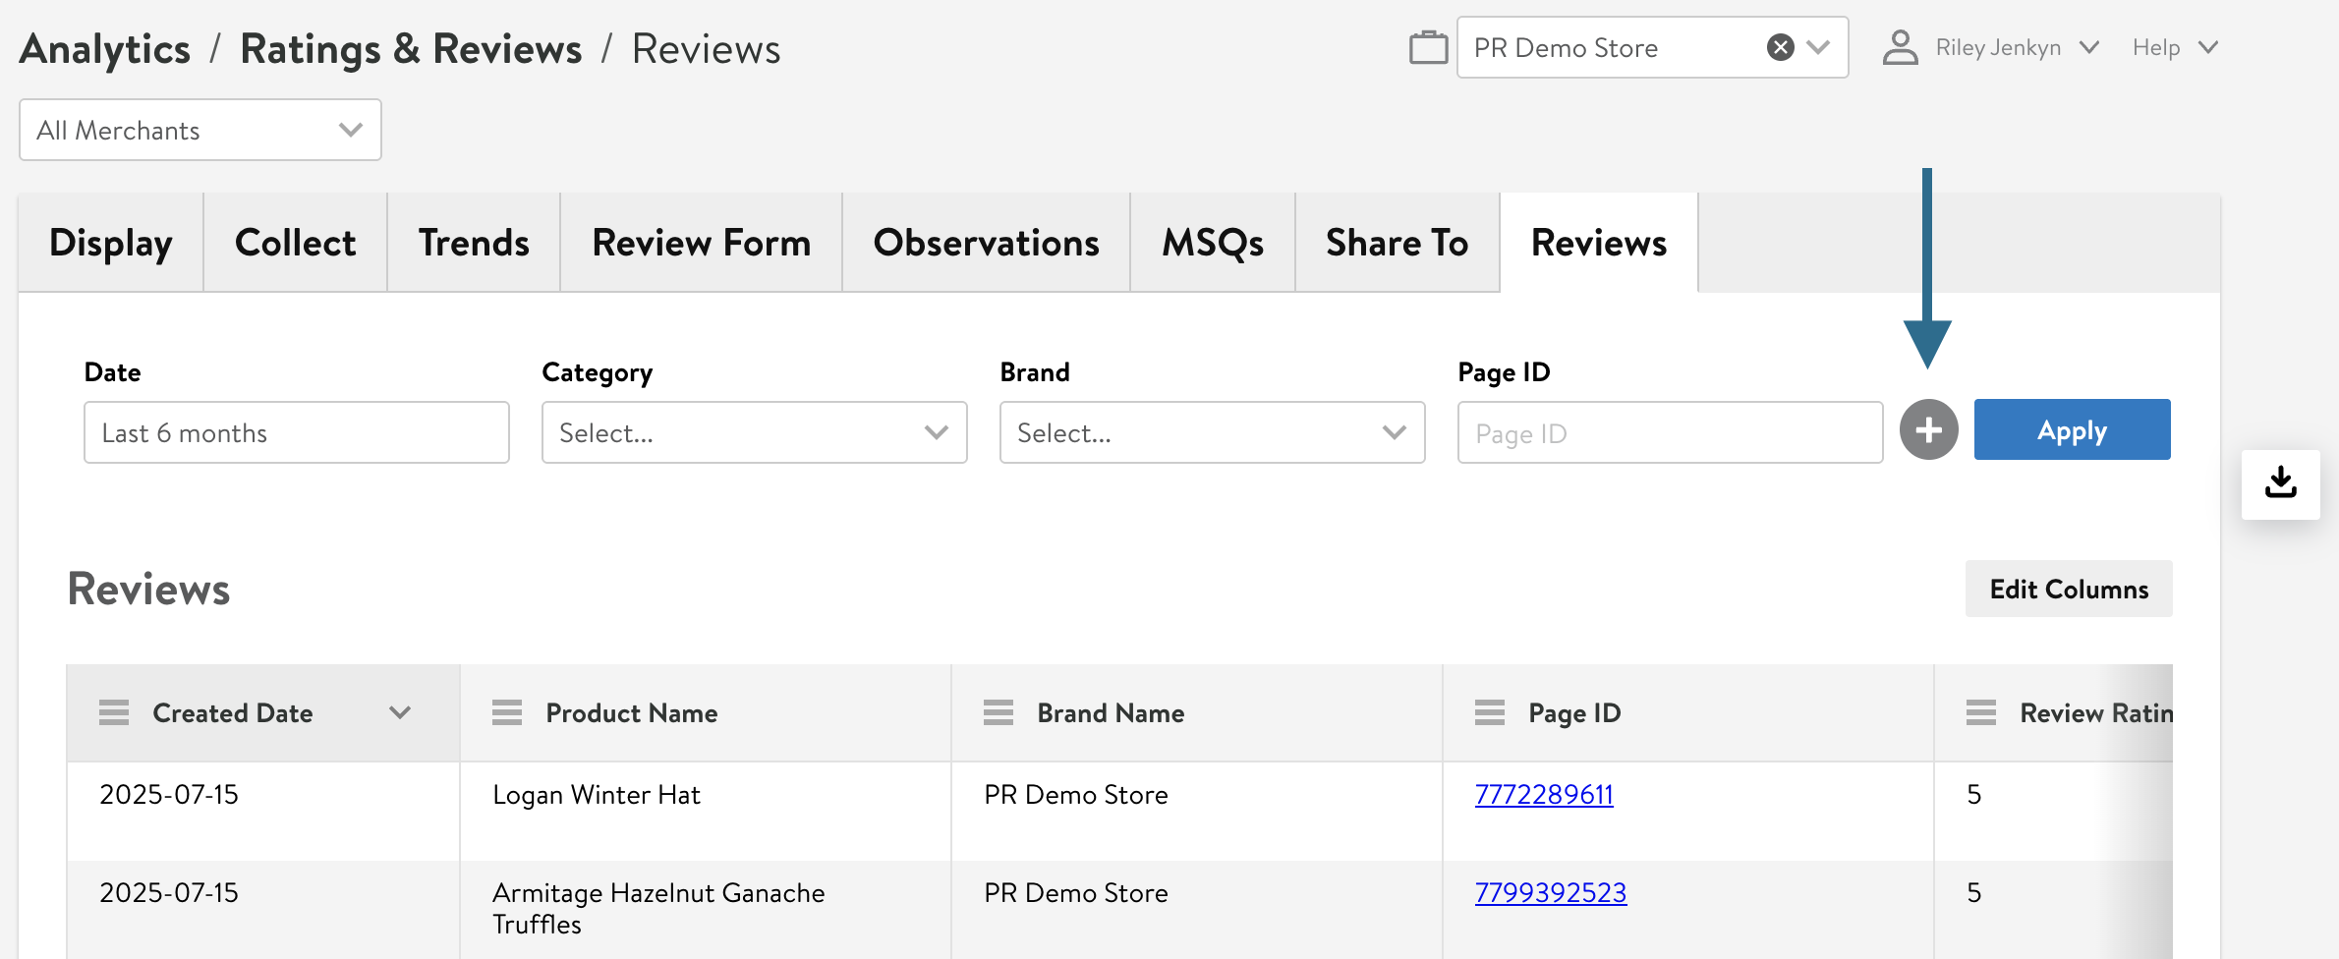The height and width of the screenshot is (959, 2339).
Task: Switch to the Trends tab
Action: tap(474, 243)
